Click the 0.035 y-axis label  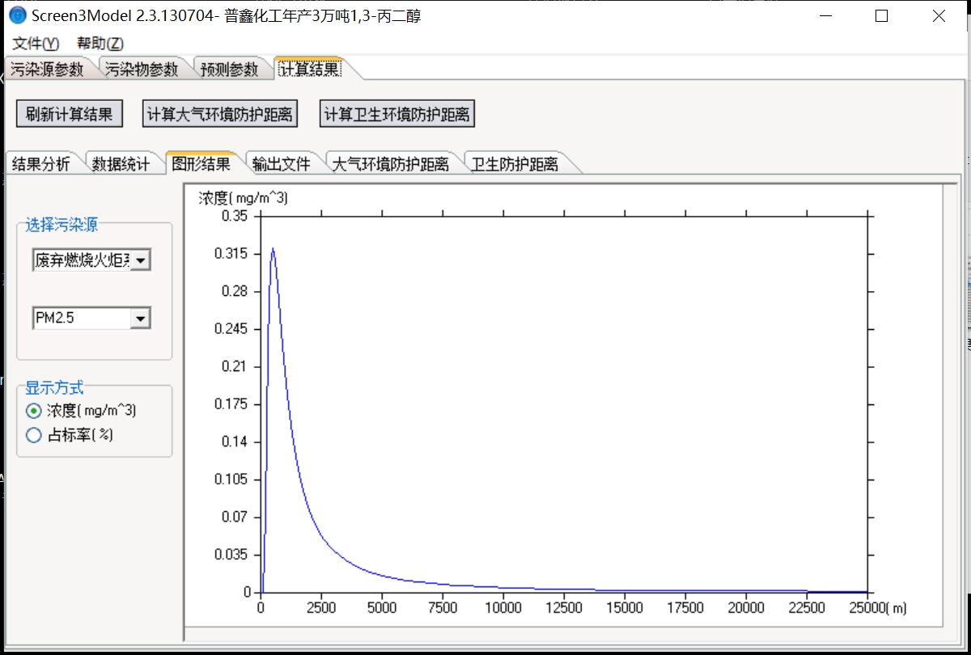[231, 555]
